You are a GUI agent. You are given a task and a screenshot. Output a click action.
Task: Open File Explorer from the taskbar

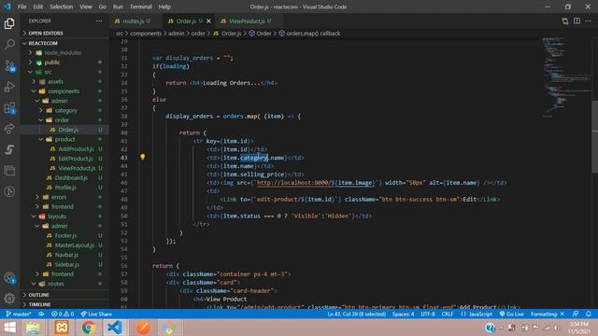(34, 328)
